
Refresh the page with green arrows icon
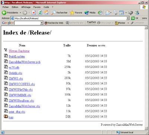point(40,13)
